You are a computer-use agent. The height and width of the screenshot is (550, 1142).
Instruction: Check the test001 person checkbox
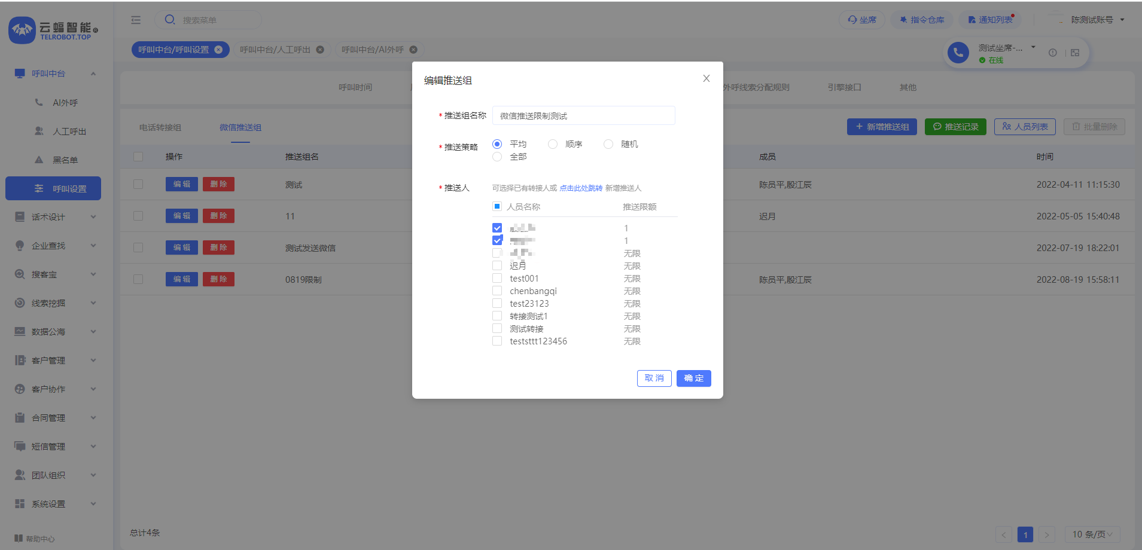(497, 278)
